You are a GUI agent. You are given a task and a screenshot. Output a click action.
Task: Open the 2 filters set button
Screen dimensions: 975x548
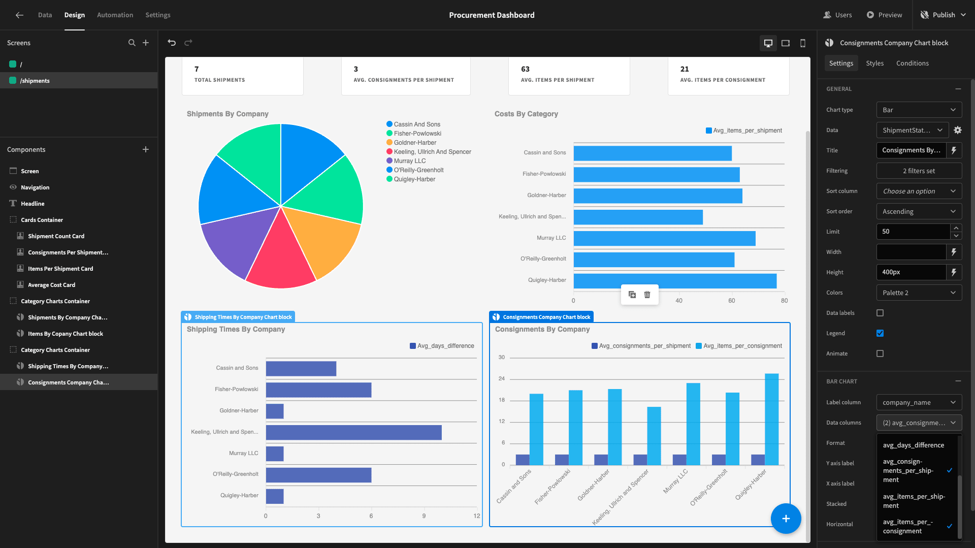[x=919, y=171]
